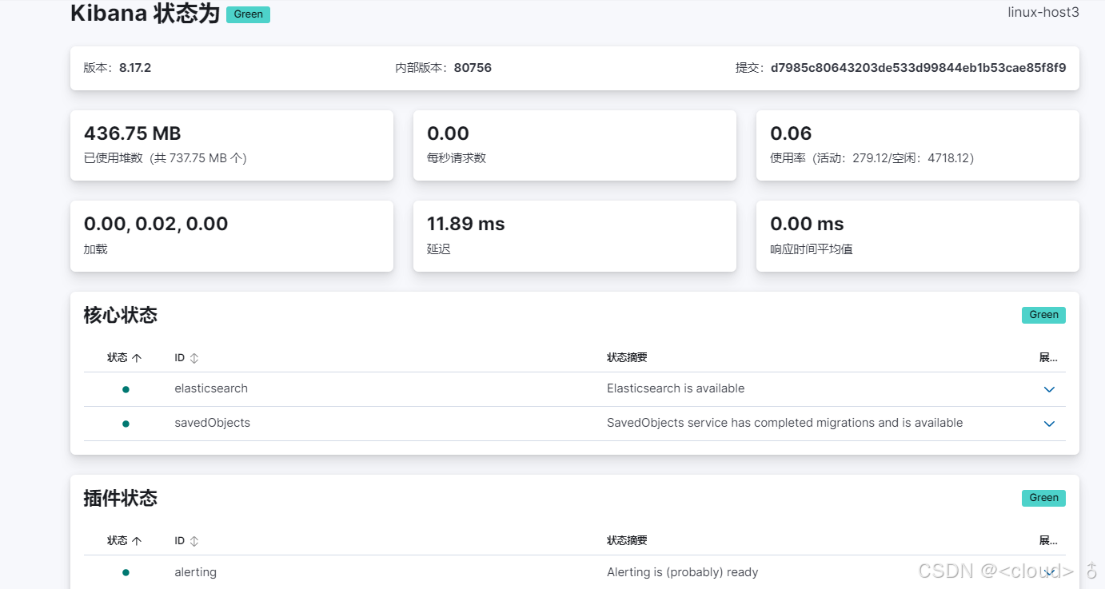The height and width of the screenshot is (589, 1105).
Task: Click the green status dot for savedObjects
Action: coord(126,424)
